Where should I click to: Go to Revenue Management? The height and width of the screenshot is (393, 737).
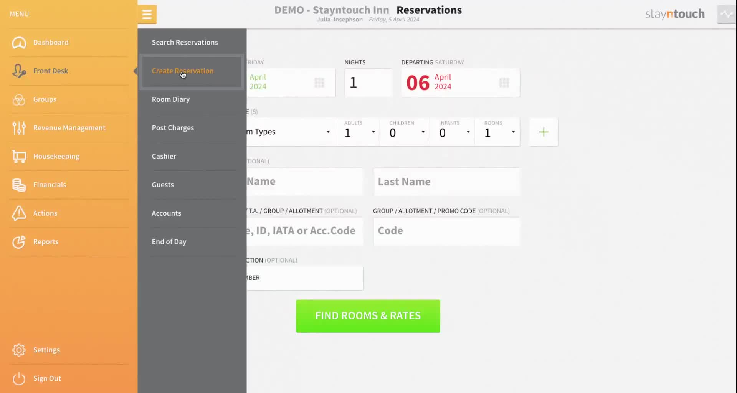[69, 128]
